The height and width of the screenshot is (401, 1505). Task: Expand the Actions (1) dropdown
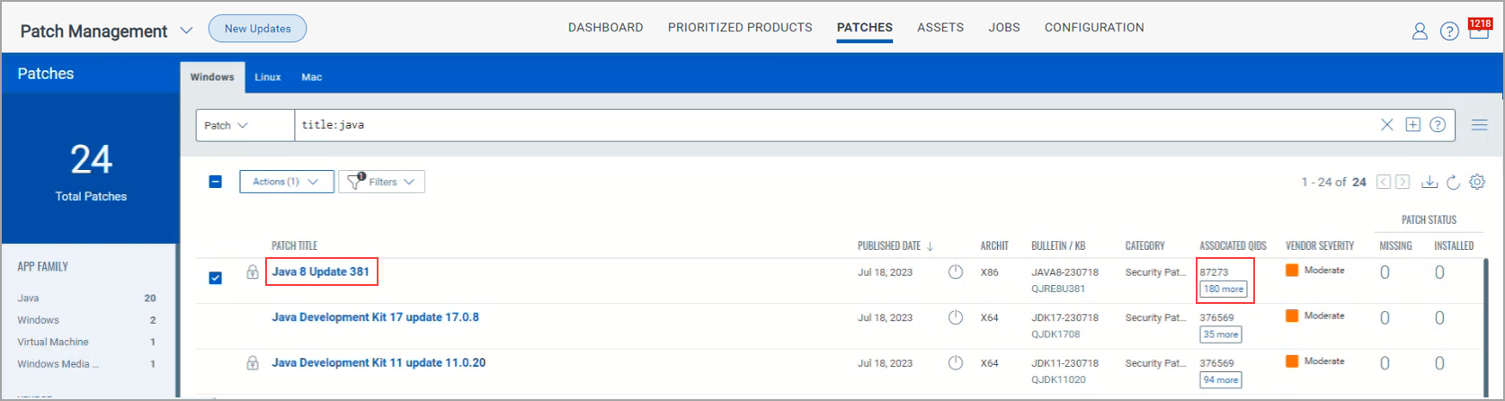(286, 182)
